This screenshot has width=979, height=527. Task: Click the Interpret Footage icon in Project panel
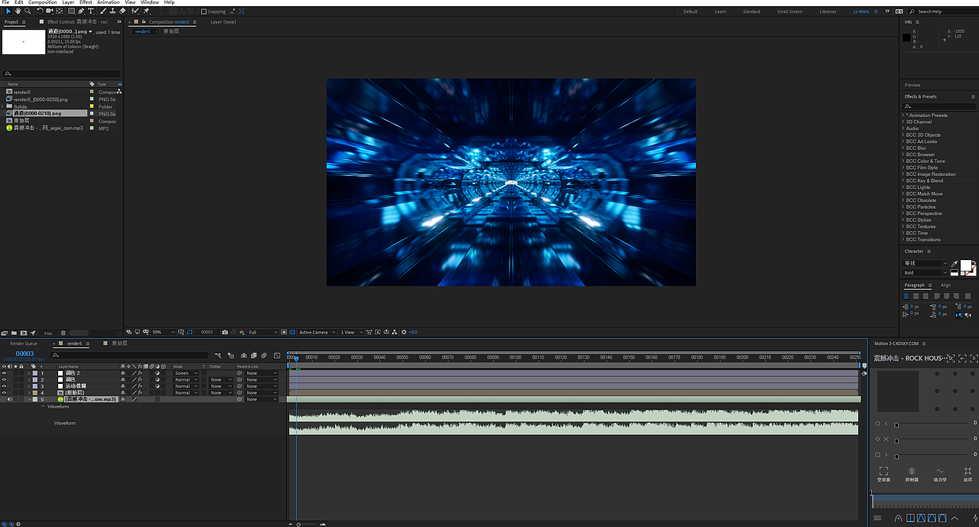4,333
